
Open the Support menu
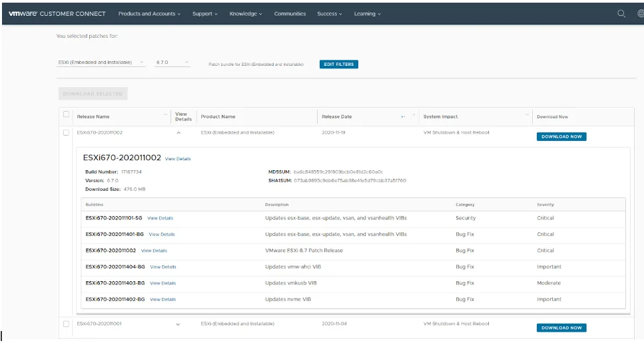click(204, 13)
